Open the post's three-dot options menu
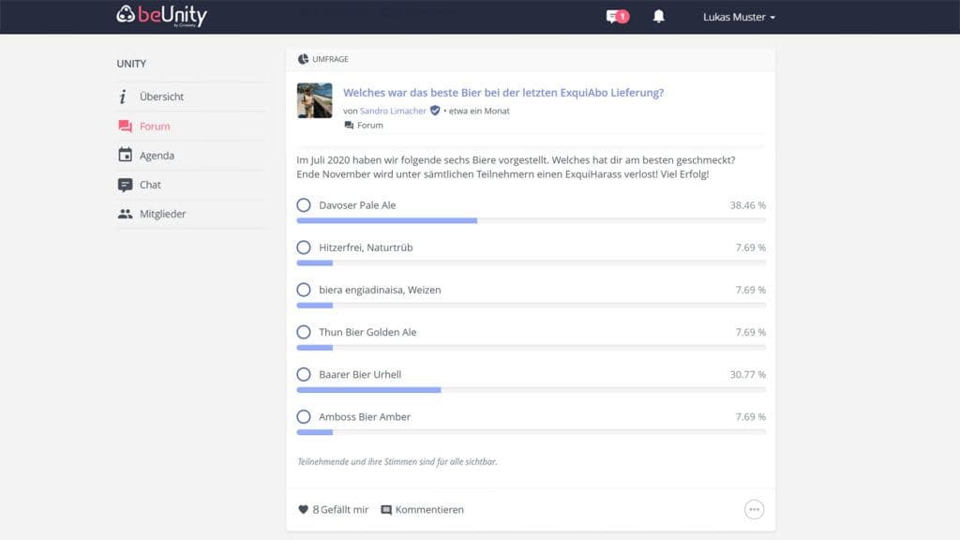 coord(755,509)
